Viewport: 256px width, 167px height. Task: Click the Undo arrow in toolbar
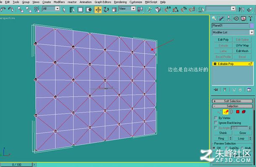click(x=3, y=10)
